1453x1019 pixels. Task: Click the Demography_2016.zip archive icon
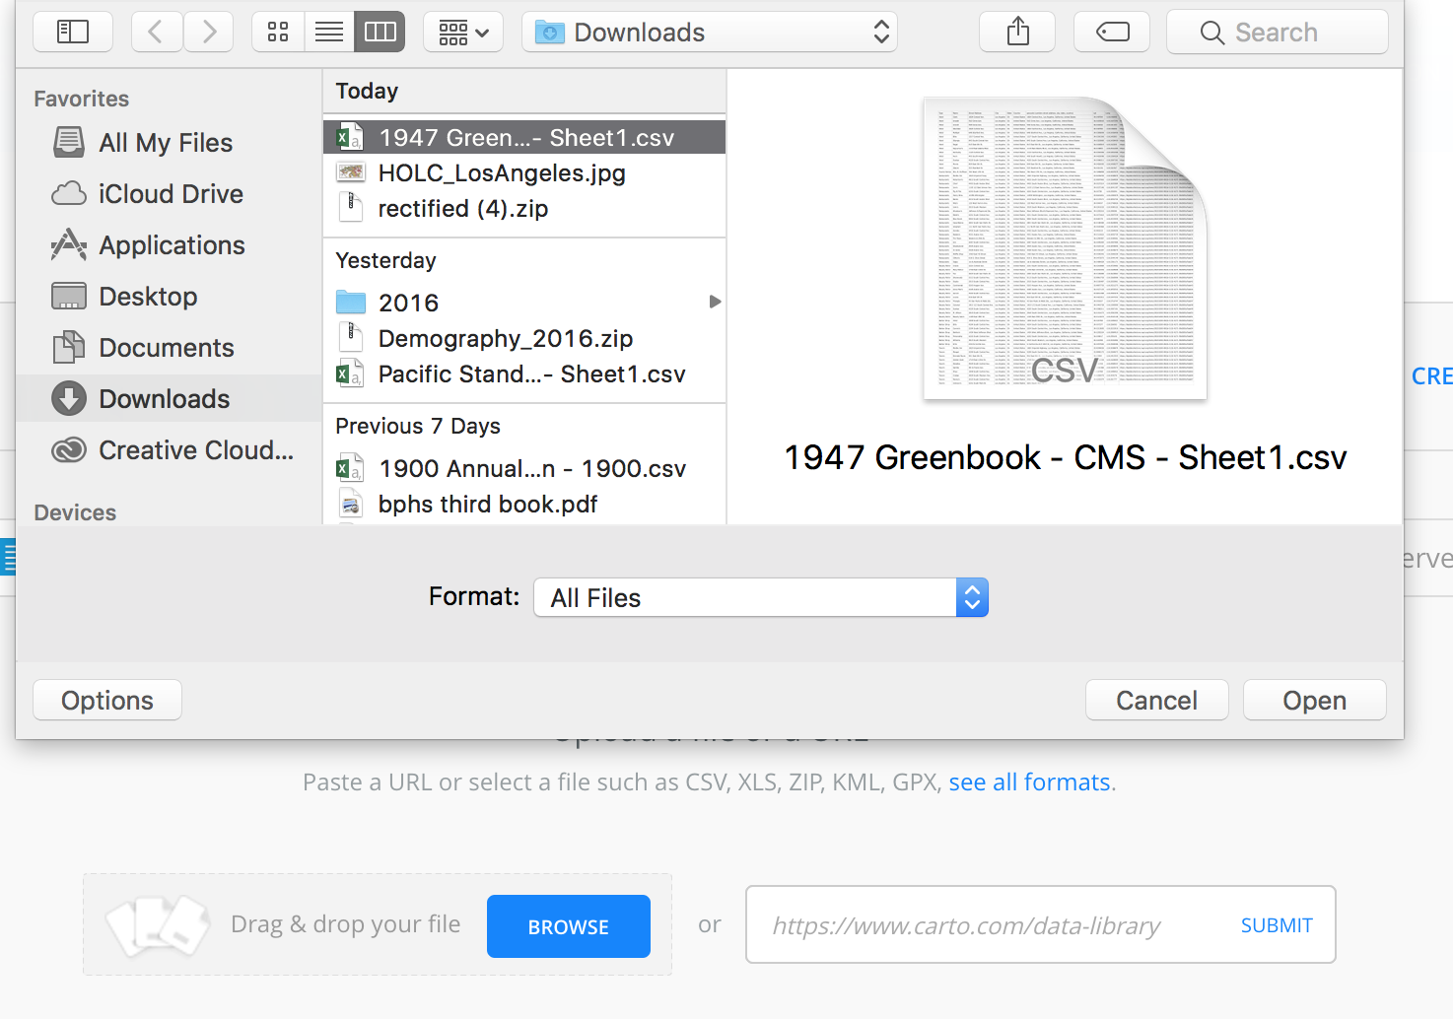[350, 337]
